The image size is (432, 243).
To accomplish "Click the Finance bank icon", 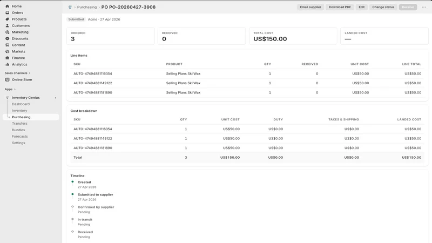I will click(7, 58).
